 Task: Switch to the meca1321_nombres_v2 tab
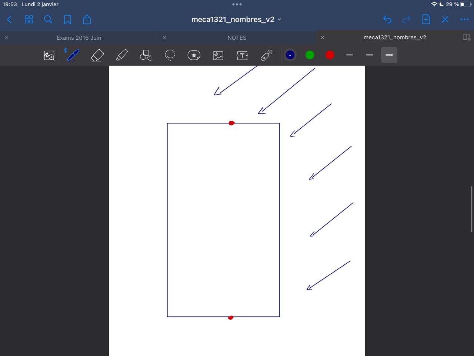click(x=395, y=37)
